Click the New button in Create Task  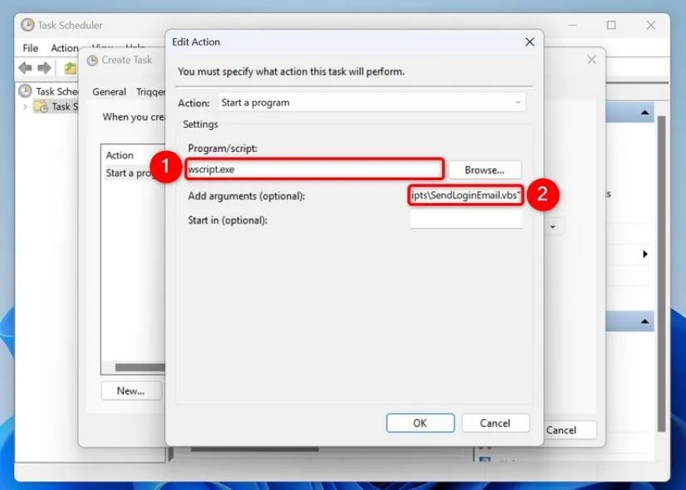click(130, 390)
